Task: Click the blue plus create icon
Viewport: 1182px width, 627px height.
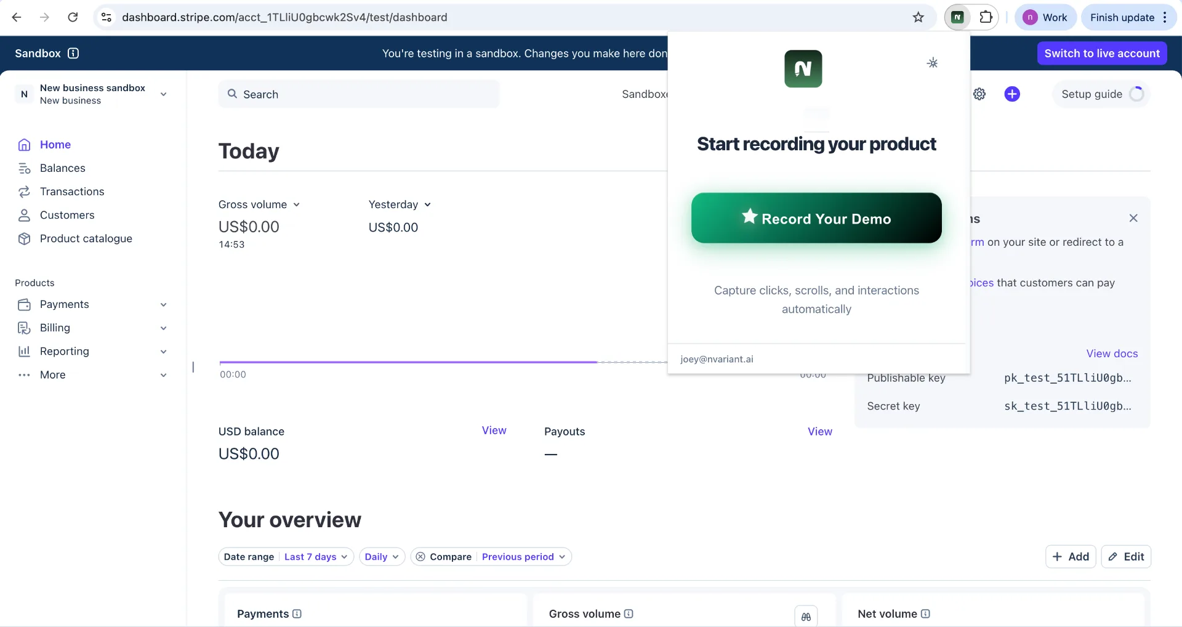Action: 1012,94
